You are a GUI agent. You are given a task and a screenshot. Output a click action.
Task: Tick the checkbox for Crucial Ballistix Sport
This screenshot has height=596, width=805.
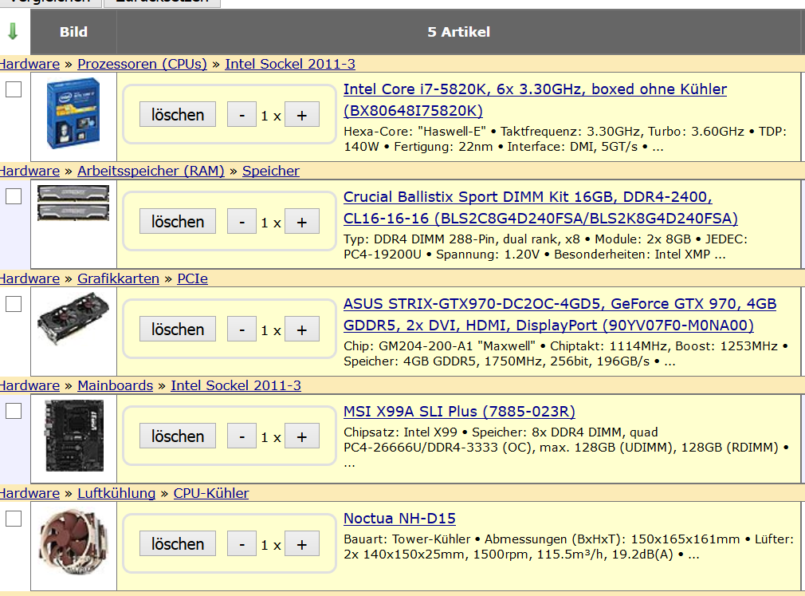(14, 196)
